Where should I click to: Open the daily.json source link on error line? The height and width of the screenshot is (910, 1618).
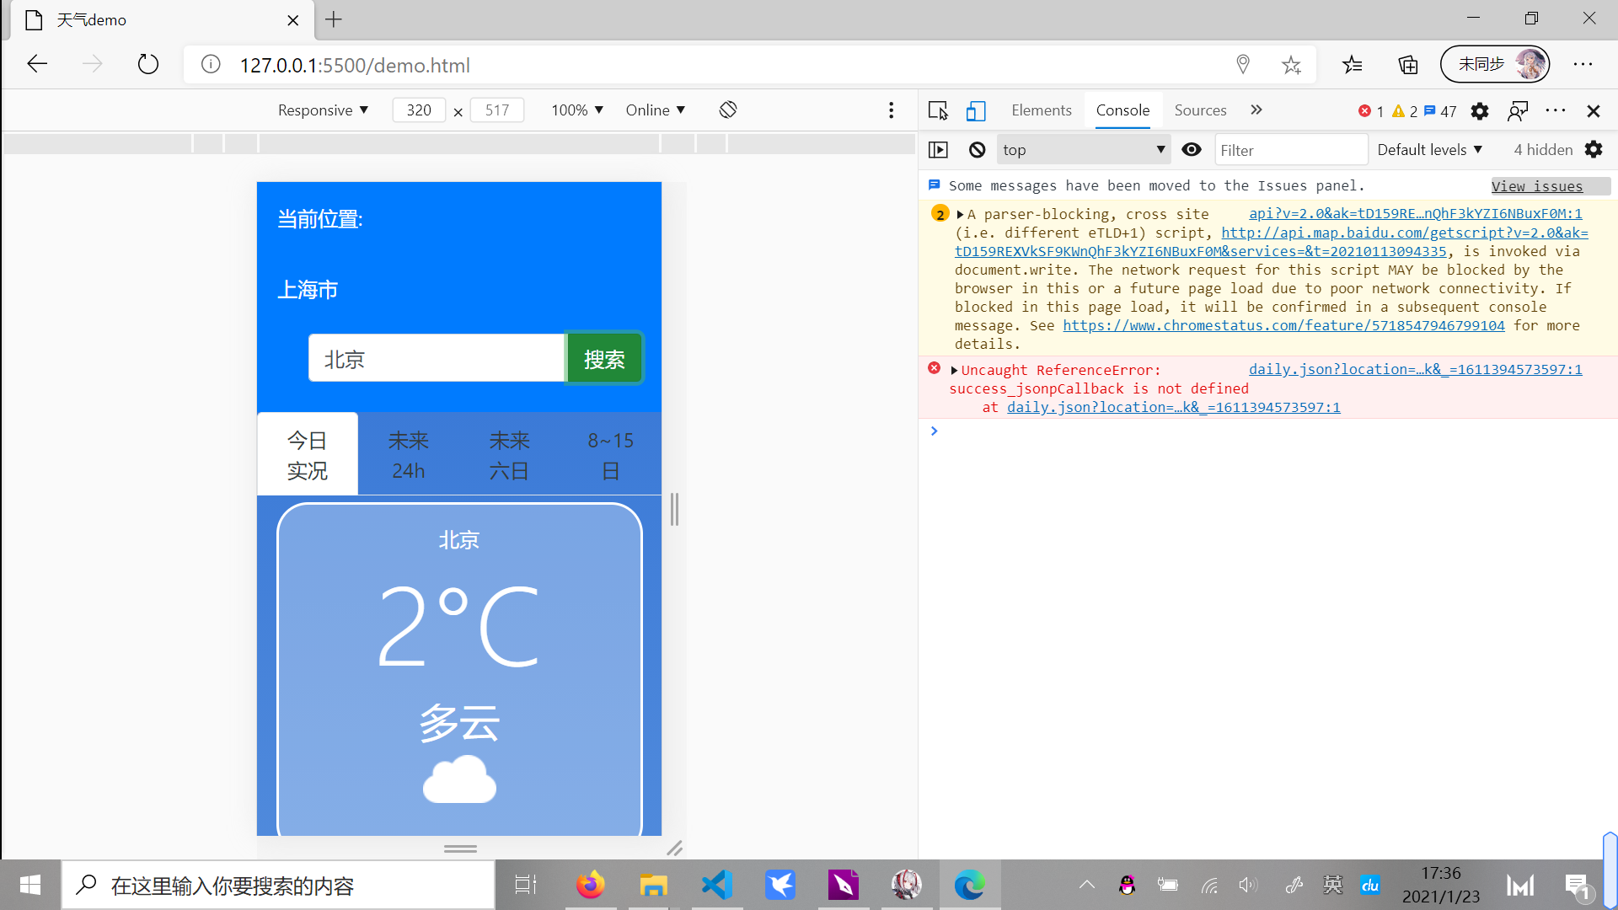coord(1416,370)
